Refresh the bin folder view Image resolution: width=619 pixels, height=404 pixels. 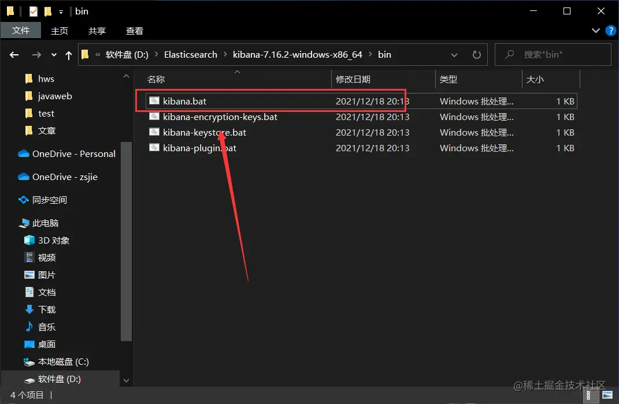[476, 55]
